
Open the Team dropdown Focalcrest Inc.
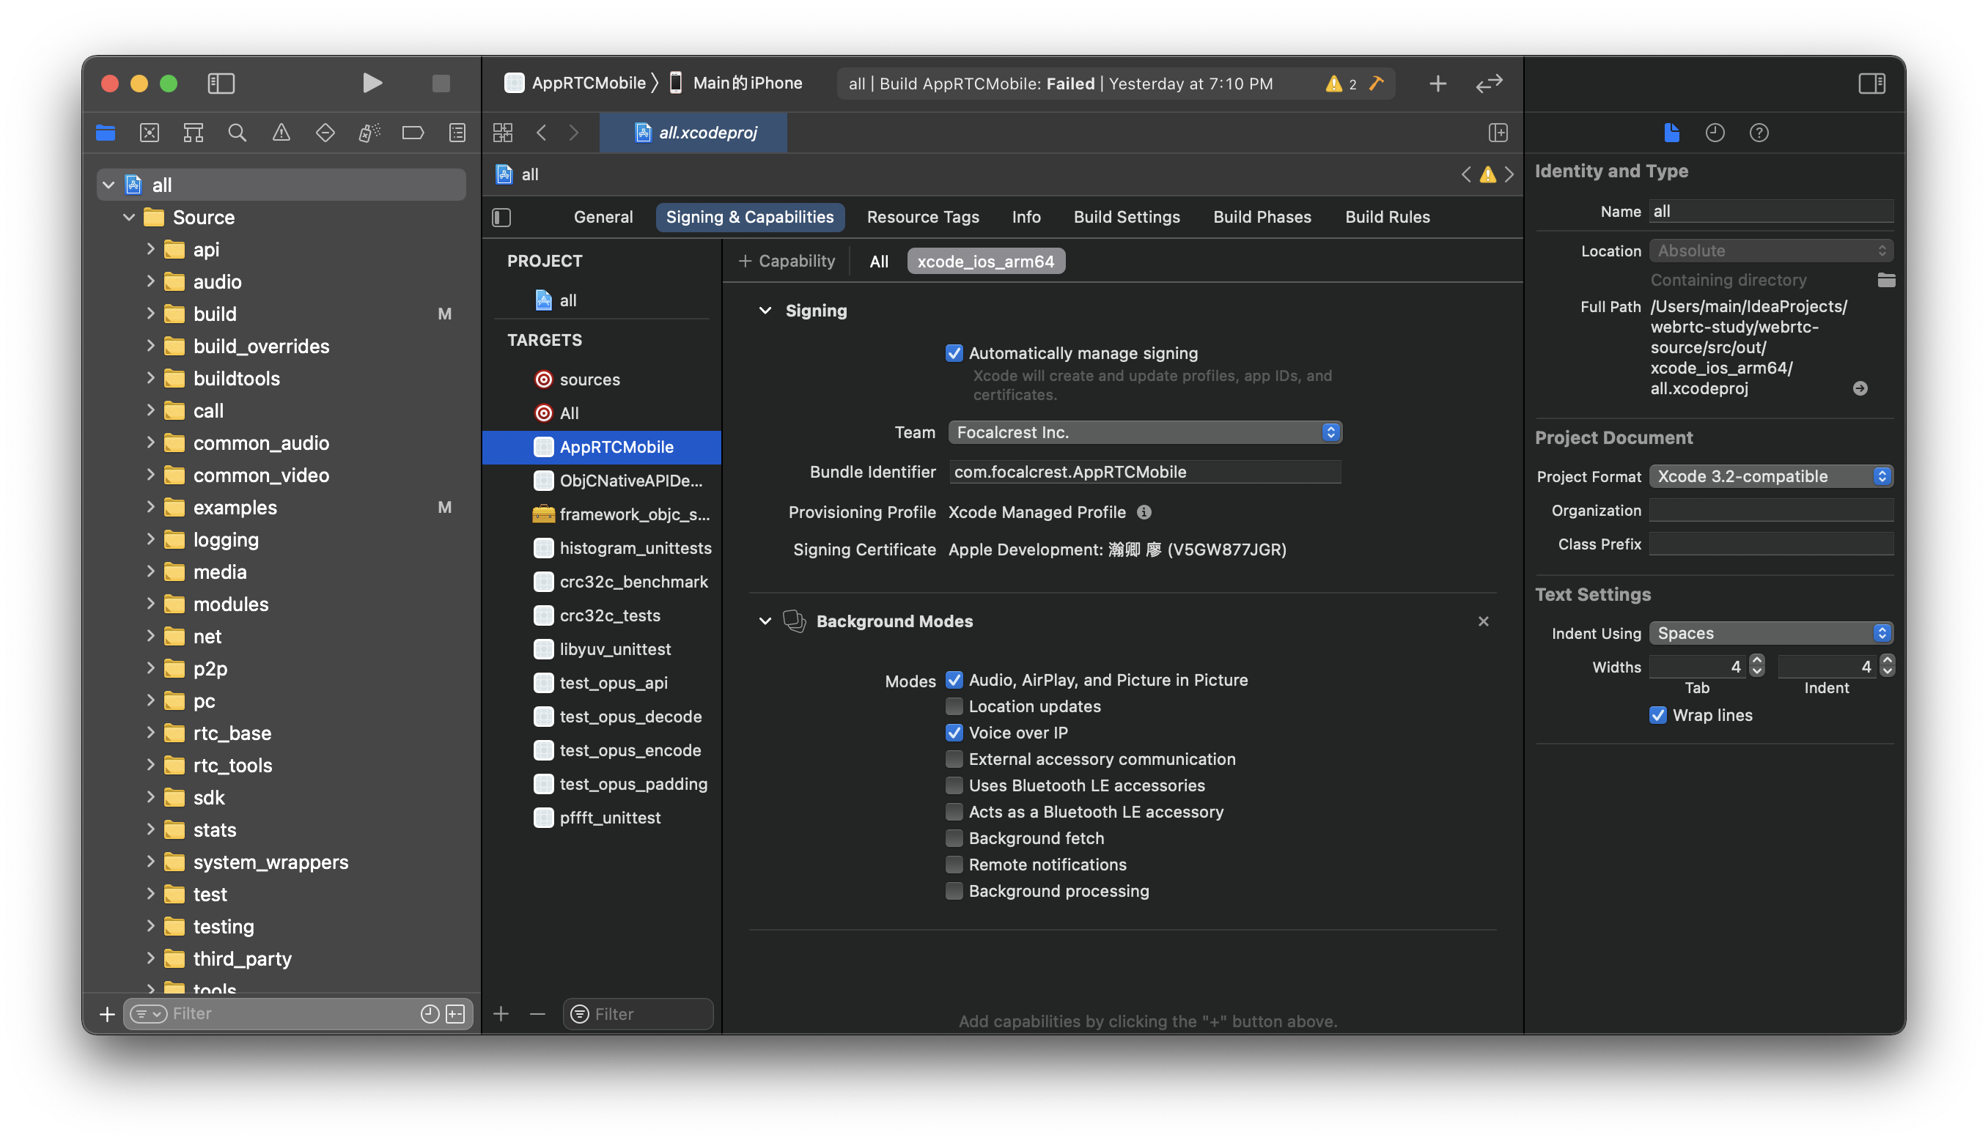tap(1145, 432)
